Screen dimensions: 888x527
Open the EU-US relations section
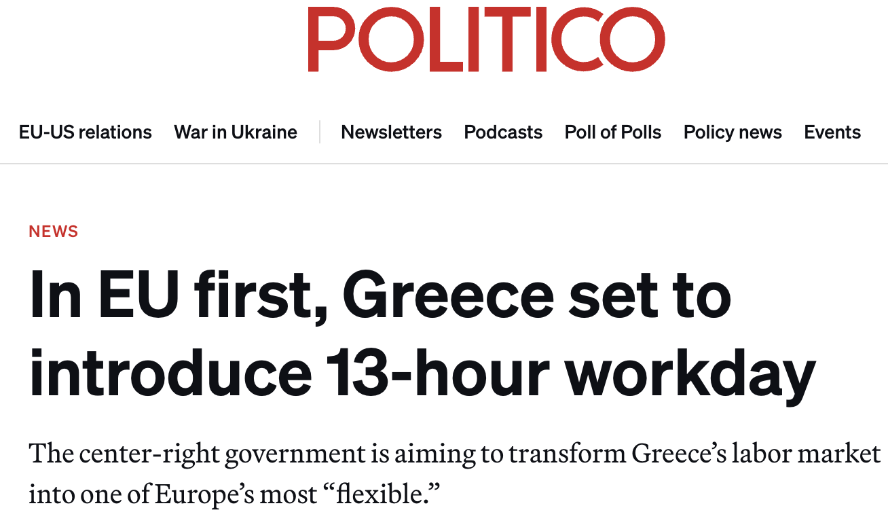(x=86, y=132)
